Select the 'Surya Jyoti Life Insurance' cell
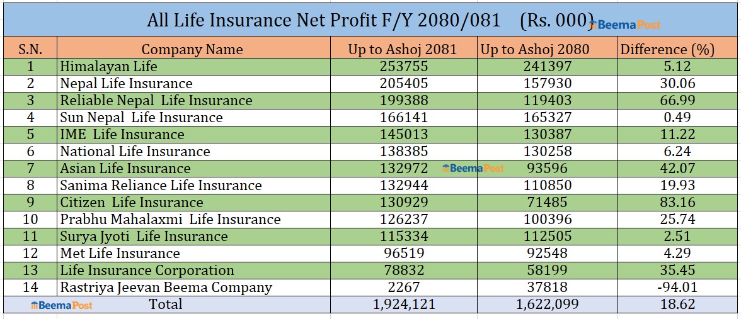The width and height of the screenshot is (741, 319). click(144, 237)
